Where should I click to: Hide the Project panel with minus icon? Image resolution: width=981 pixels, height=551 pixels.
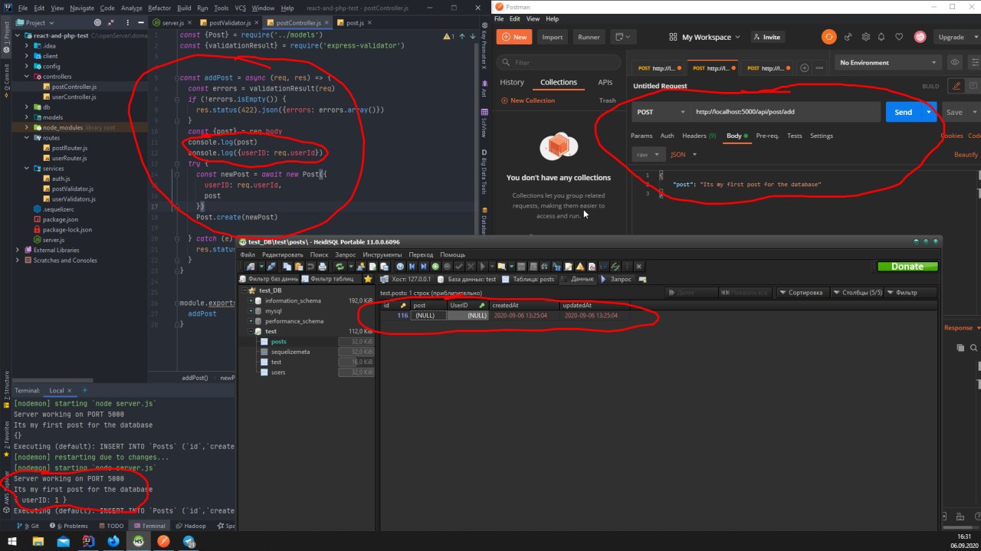(x=142, y=23)
